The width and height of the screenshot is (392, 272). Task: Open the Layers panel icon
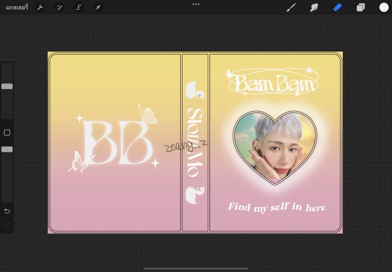pyautogui.click(x=360, y=7)
